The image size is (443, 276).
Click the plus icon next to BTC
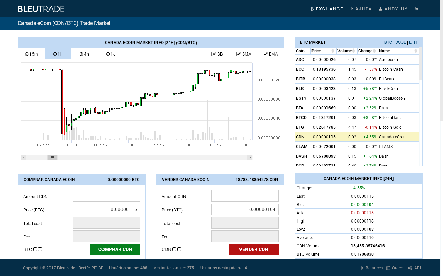click(35, 249)
